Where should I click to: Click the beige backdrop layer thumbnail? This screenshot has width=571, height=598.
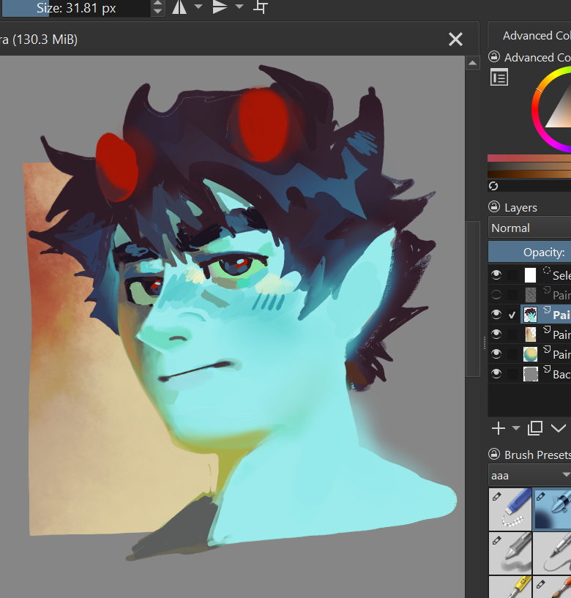tap(530, 334)
